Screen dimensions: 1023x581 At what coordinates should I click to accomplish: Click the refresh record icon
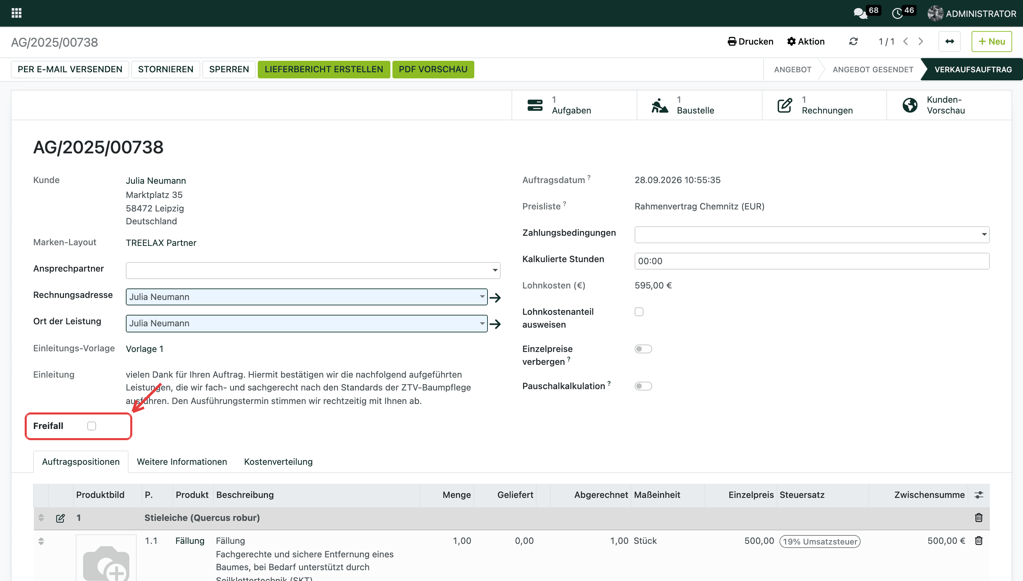pyautogui.click(x=853, y=42)
